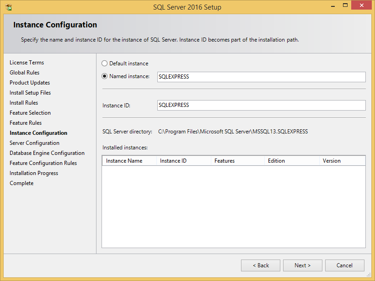Click the Named instance text field

click(x=262, y=77)
